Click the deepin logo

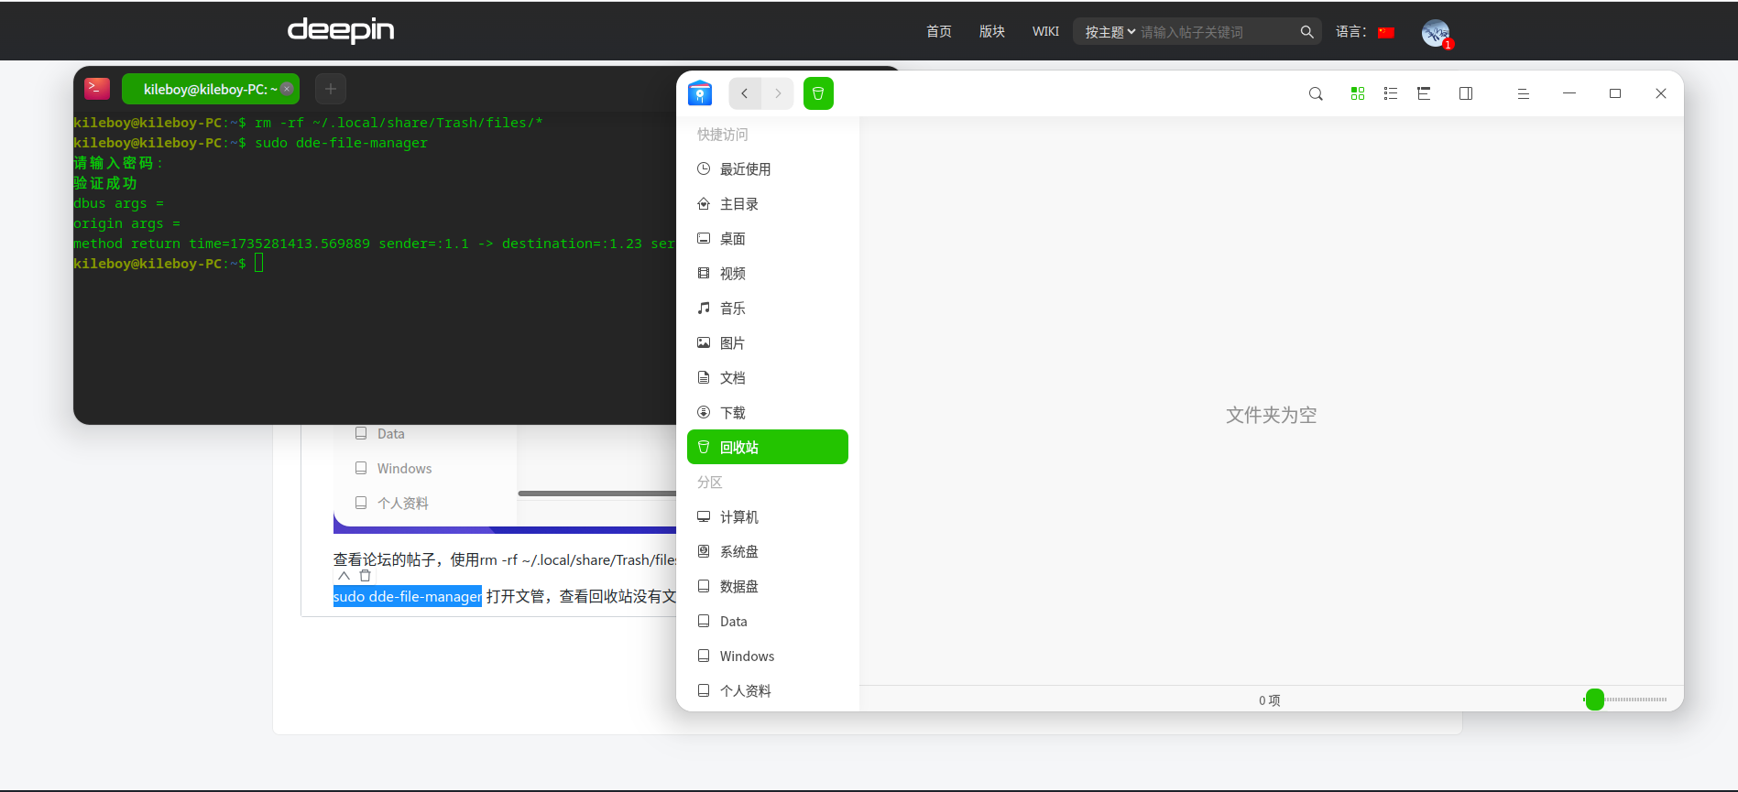(x=341, y=30)
